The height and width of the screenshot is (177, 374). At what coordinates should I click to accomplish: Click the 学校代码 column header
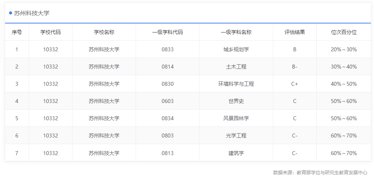pos(51,32)
